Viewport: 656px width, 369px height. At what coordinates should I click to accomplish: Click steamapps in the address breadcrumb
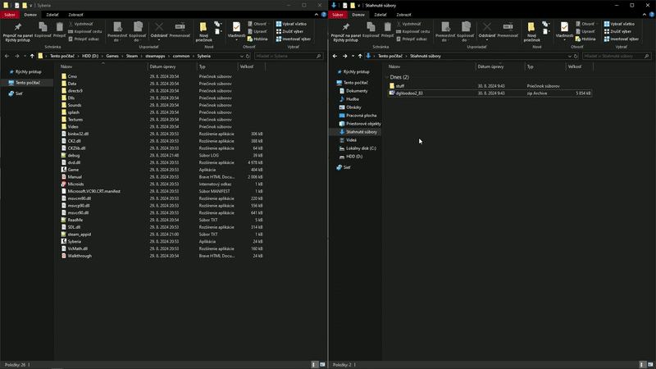(x=157, y=56)
